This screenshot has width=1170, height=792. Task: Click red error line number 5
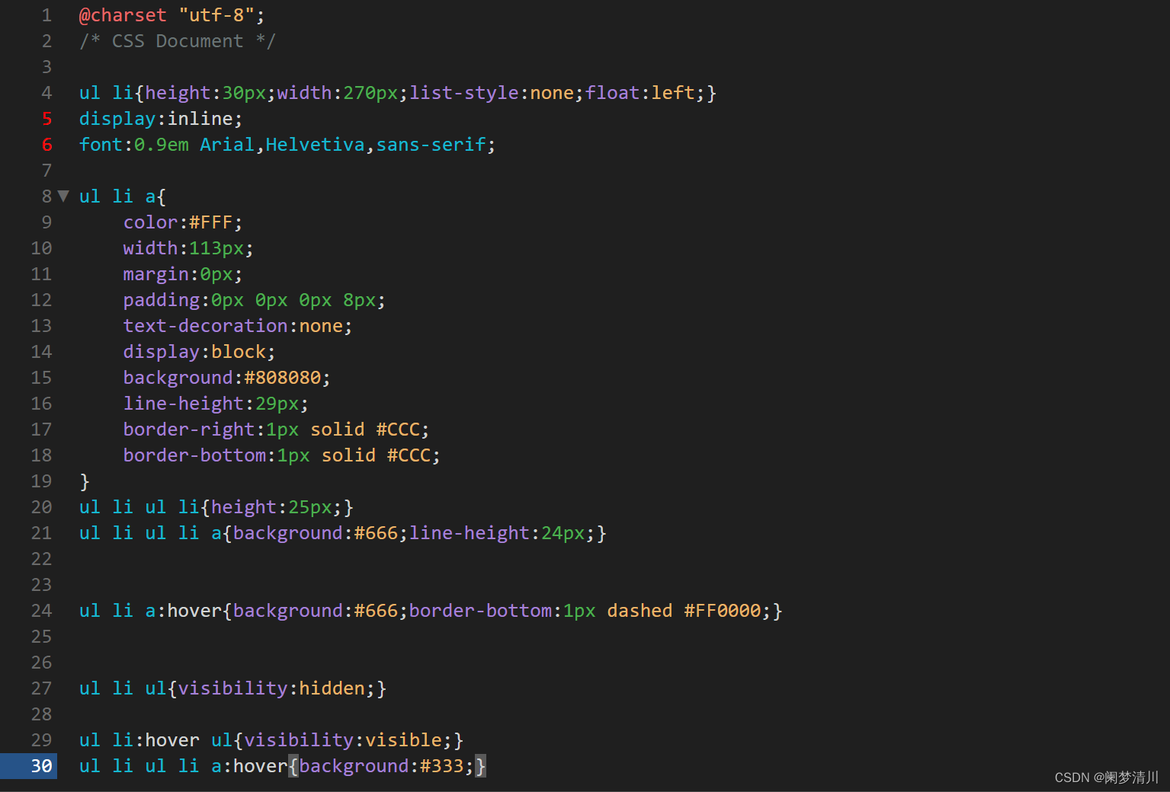pos(47,118)
